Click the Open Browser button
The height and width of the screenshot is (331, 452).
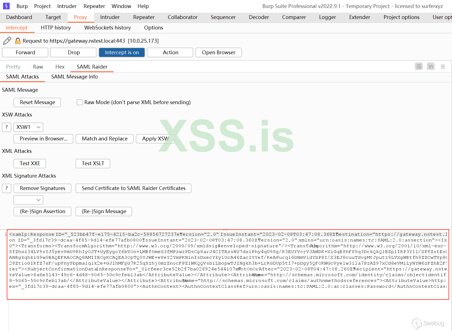(x=219, y=52)
